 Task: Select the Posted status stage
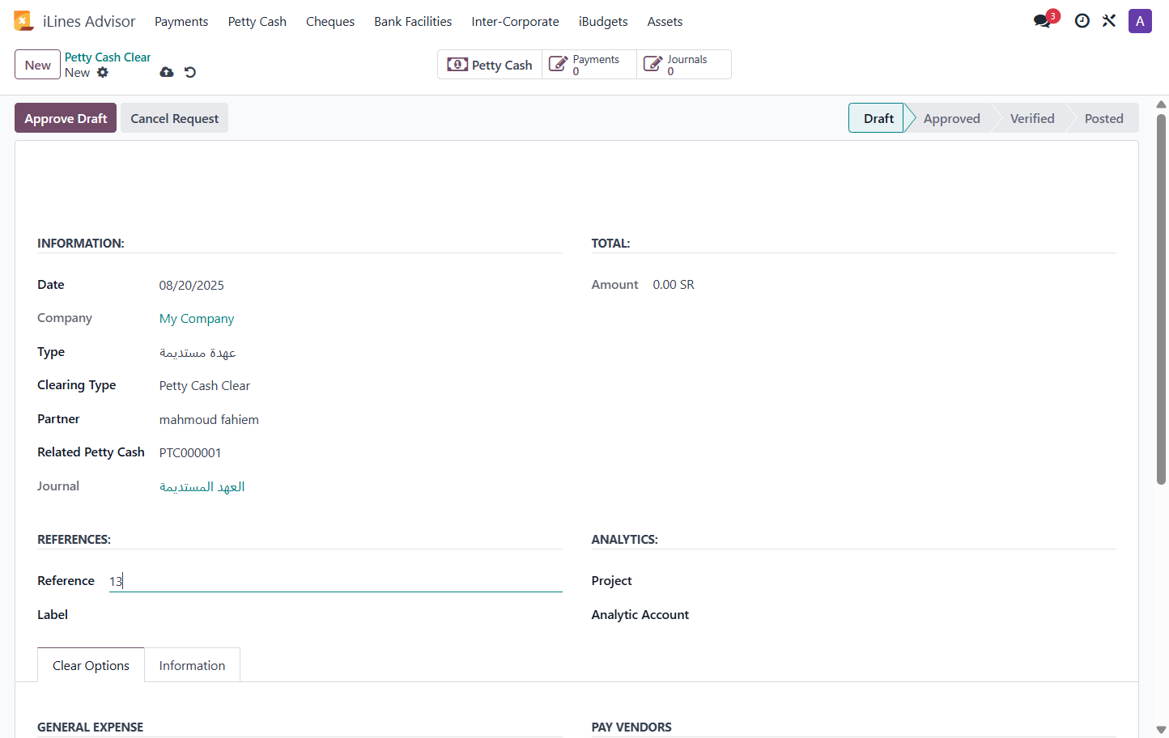[x=1104, y=118]
